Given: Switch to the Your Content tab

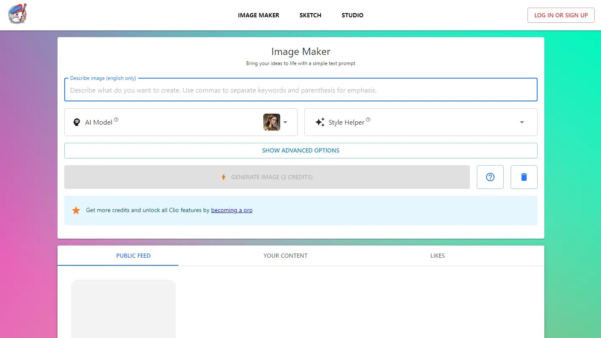Looking at the screenshot, I should [x=286, y=256].
